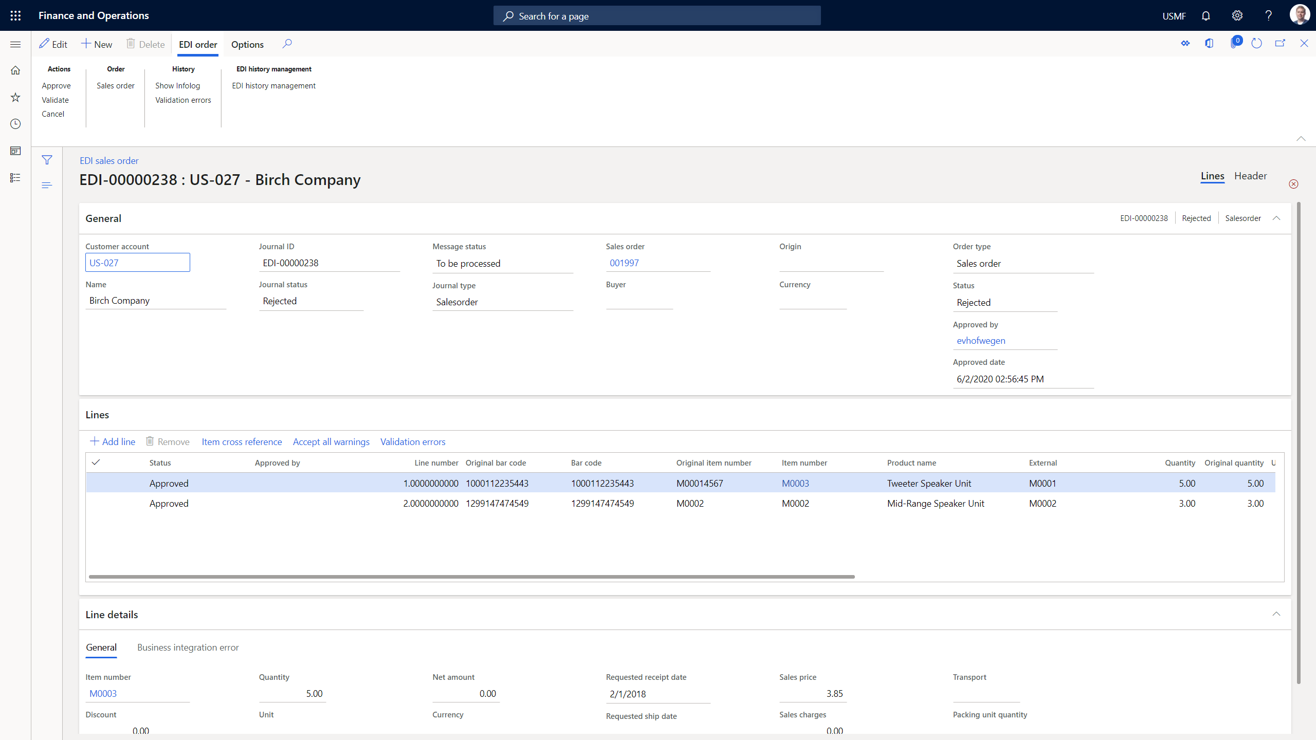The width and height of the screenshot is (1316, 740).
Task: Open Favorites from the star icon
Action: [15, 97]
